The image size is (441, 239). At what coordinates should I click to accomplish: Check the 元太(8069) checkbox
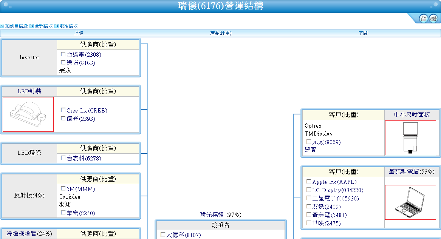(309, 142)
